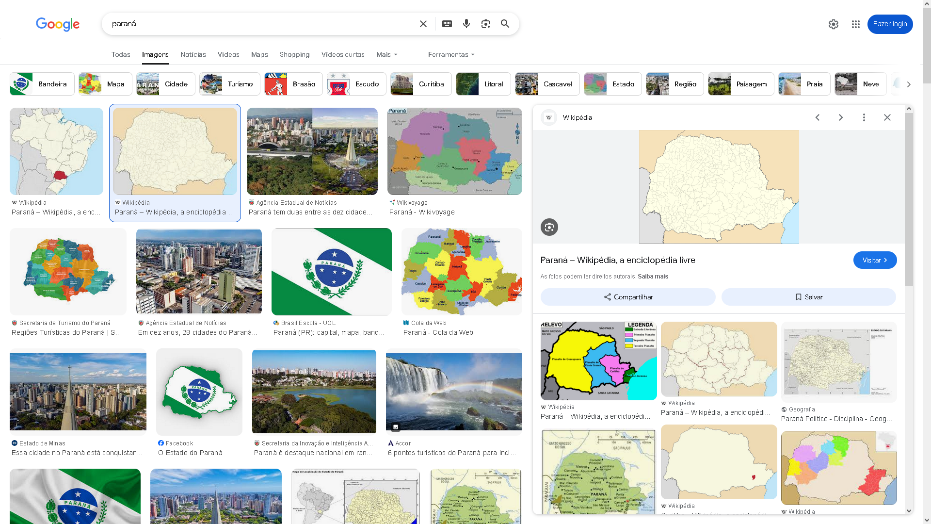Screen dimensions: 931x524
Task: Filter images by Bandeira chip
Action: pyautogui.click(x=42, y=84)
